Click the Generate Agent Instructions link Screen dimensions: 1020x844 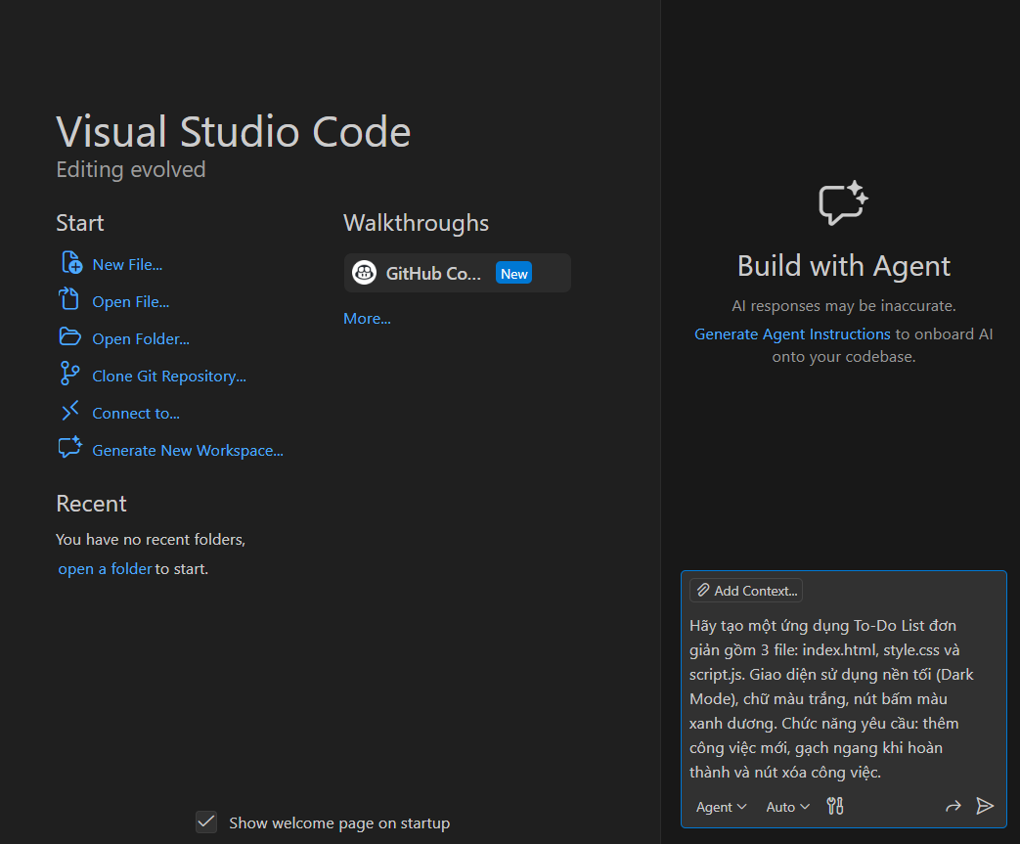click(792, 333)
